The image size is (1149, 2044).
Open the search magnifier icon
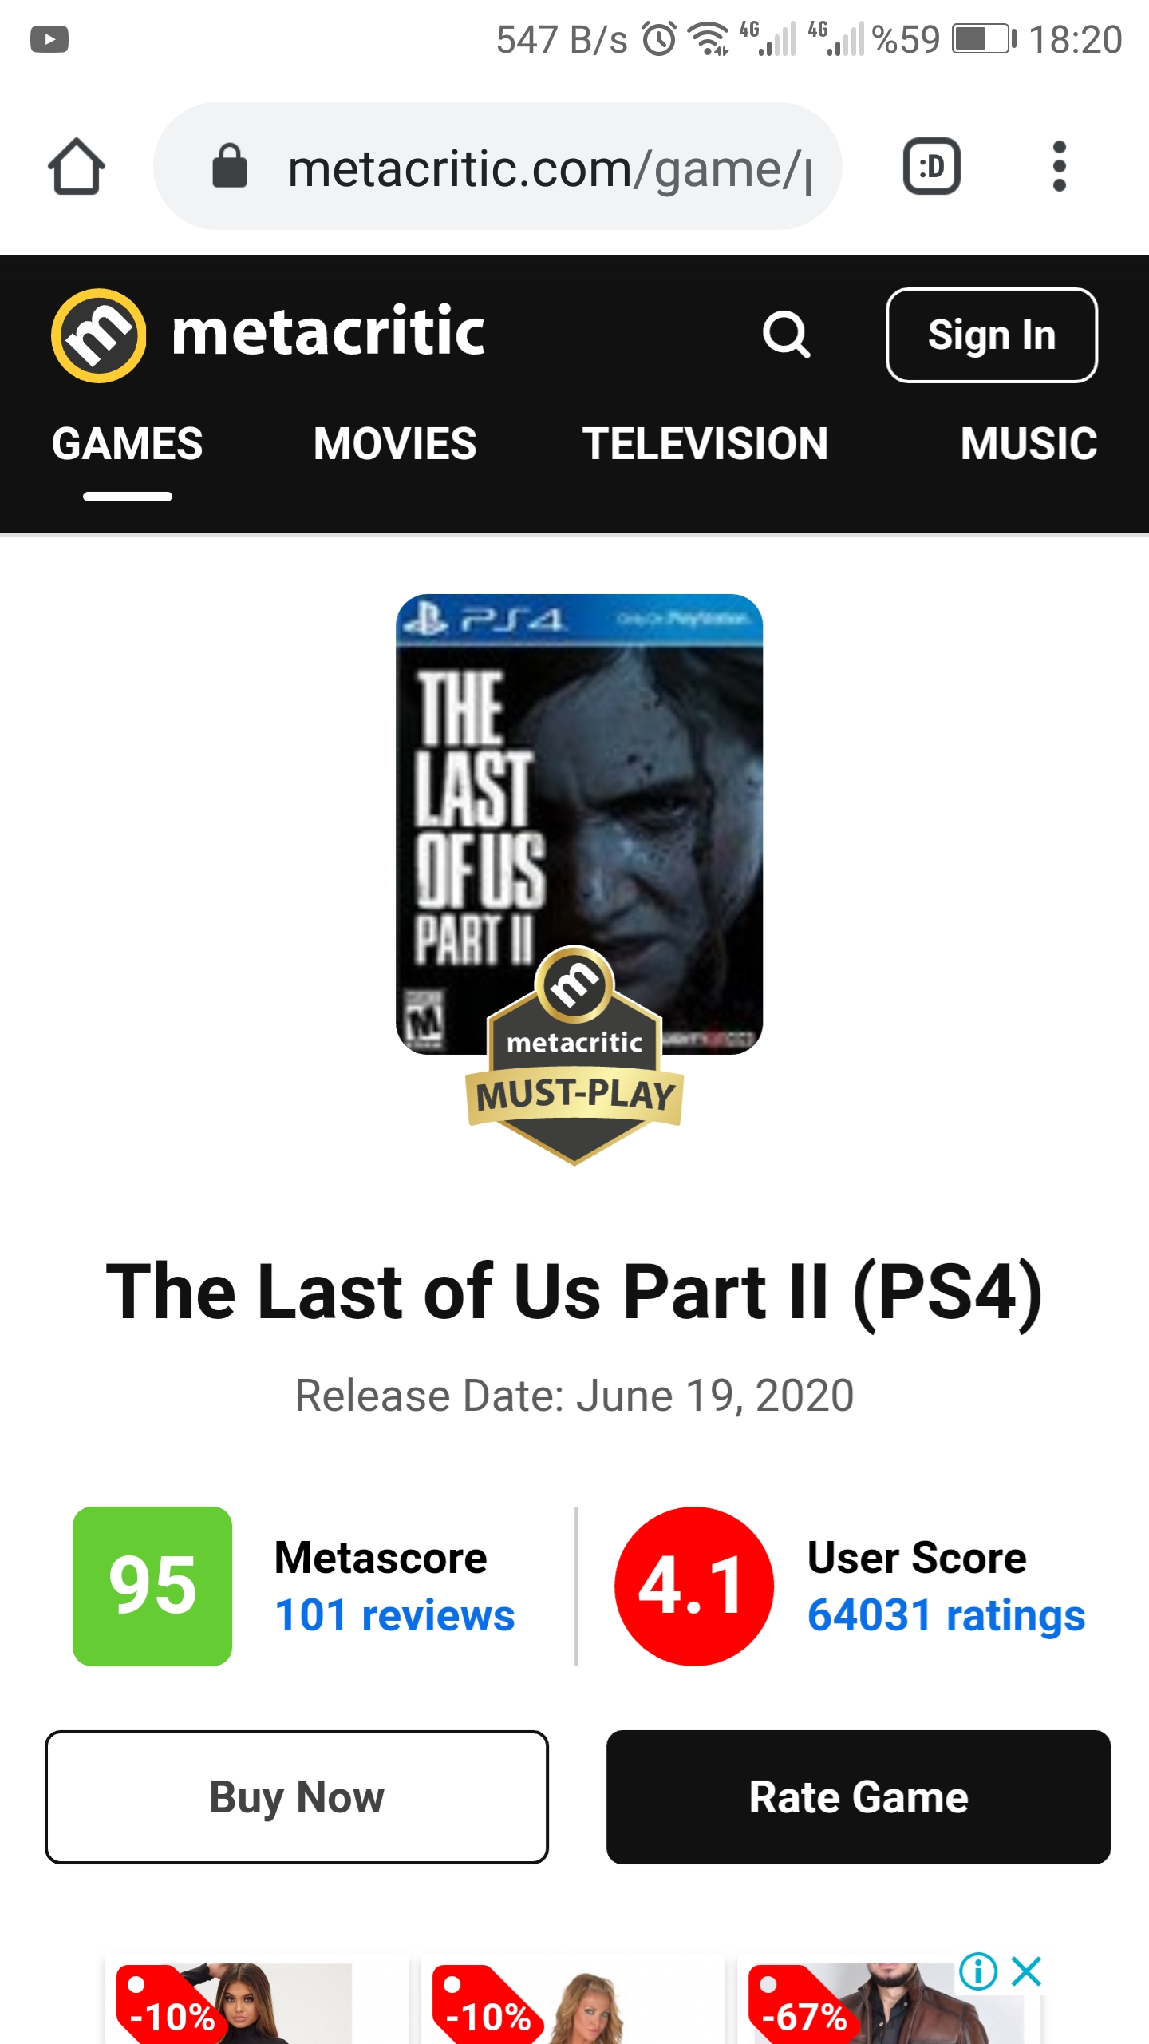coord(787,335)
